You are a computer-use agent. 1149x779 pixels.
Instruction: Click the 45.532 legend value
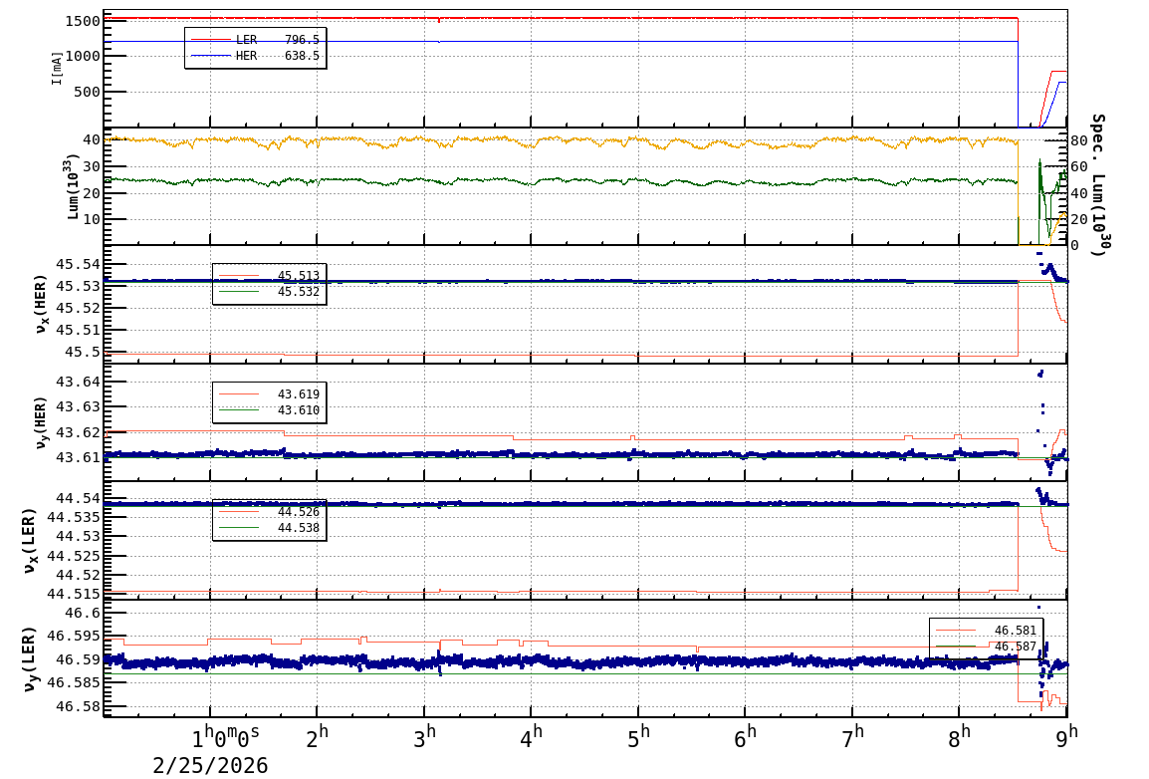point(299,292)
